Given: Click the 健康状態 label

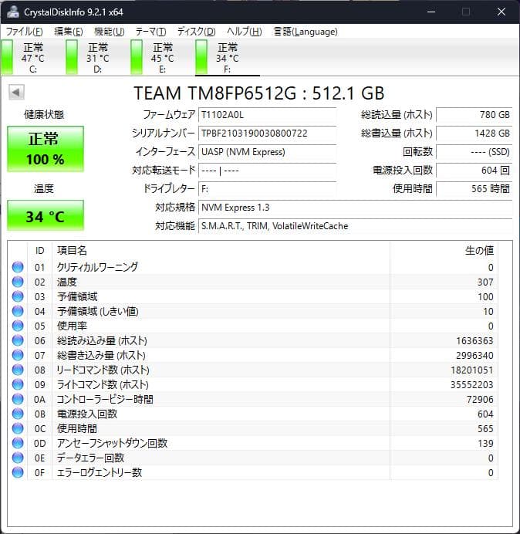Looking at the screenshot, I should point(44,114).
